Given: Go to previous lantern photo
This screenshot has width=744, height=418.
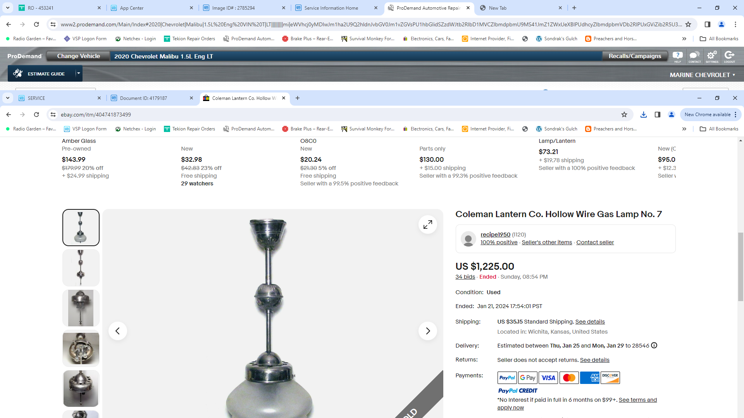Looking at the screenshot, I should (x=117, y=331).
